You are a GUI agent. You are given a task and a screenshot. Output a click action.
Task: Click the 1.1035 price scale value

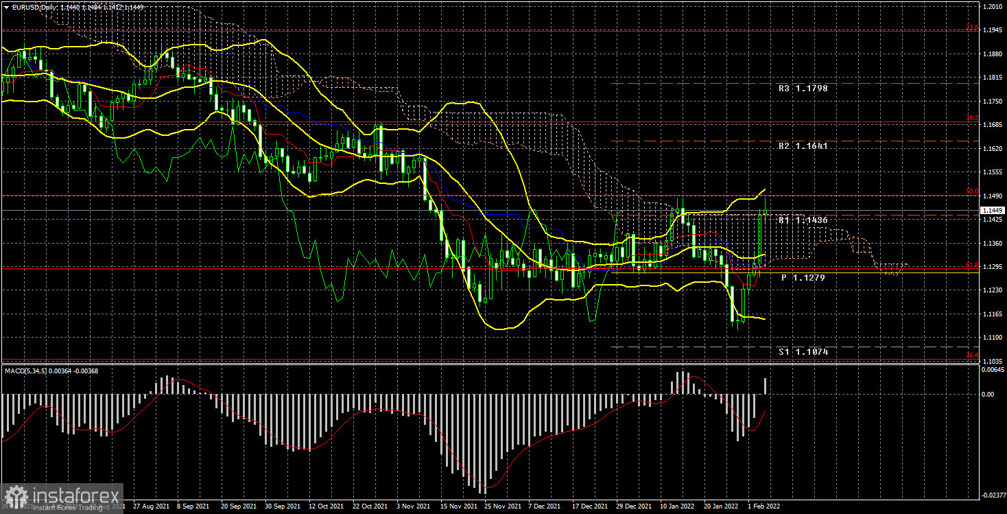pyautogui.click(x=993, y=361)
